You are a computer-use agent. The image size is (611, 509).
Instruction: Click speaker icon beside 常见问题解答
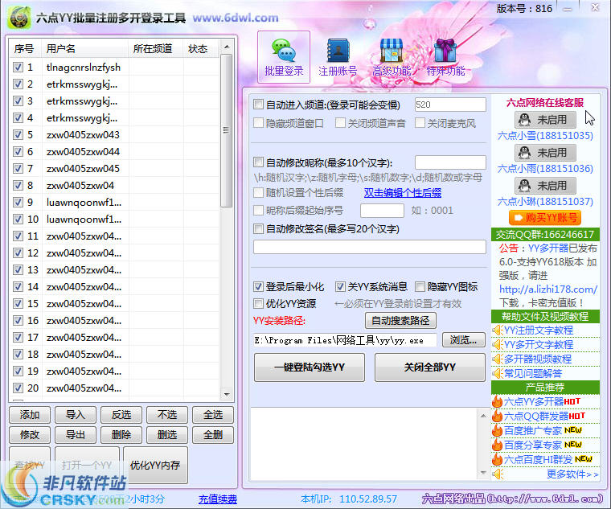[497, 374]
